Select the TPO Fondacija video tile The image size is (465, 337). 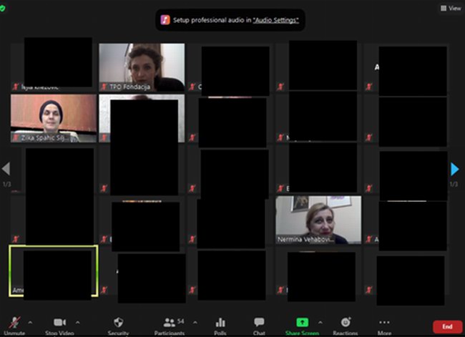(142, 67)
